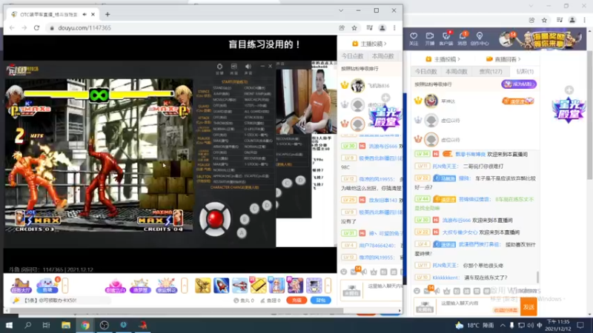Click plus icon above back window 星光殿堂
This screenshot has height=333, width=593.
[x=569, y=90]
